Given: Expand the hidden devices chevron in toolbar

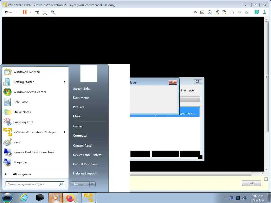Looking at the screenshot, I should [x=196, y=12].
